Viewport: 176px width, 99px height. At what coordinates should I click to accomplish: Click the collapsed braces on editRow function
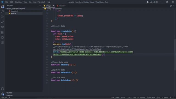coord(75,65)
